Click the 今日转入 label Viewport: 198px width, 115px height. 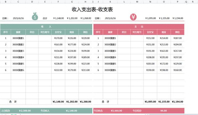(x=45, y=111)
